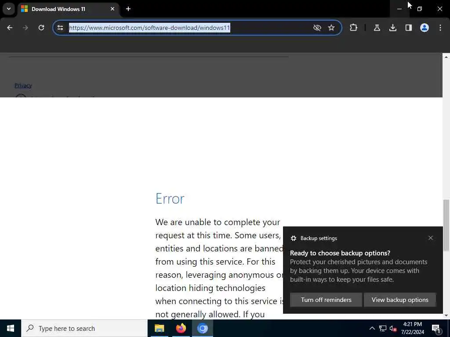Viewport: 450px width, 337px height.
Task: View site information icon in address bar
Action: [60, 28]
